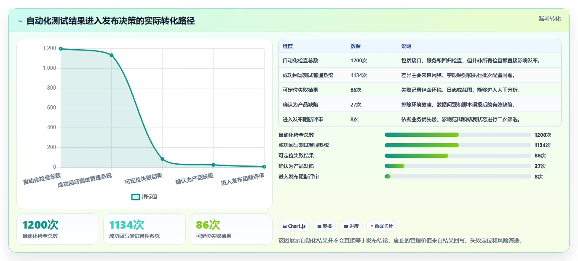Screen dimensions: 578x261
Task: Click description starting 包括接口、服务和回归检查
Action: [x=471, y=61]
